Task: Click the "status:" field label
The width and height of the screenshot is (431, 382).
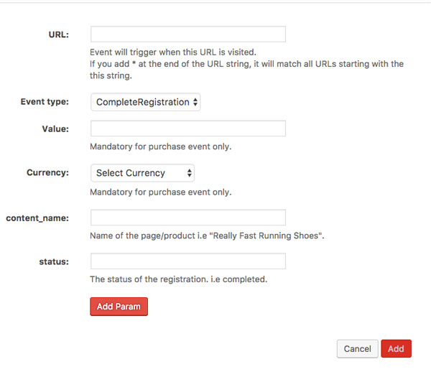Action: click(54, 261)
